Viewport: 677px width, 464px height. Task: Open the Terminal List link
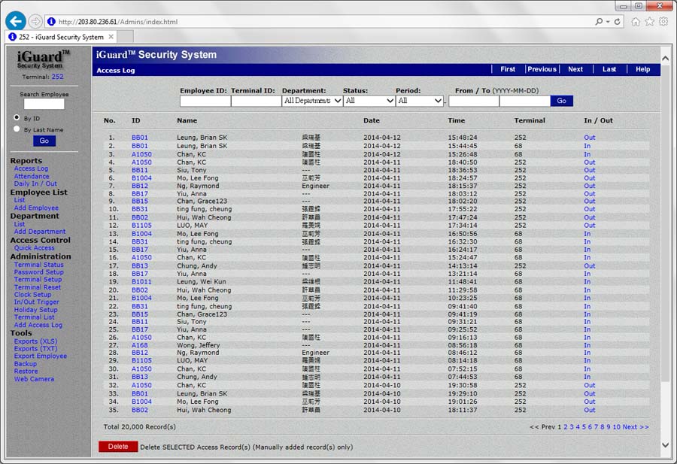[34, 317]
